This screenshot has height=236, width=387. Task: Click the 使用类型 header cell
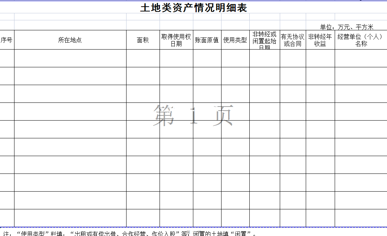(x=235, y=40)
